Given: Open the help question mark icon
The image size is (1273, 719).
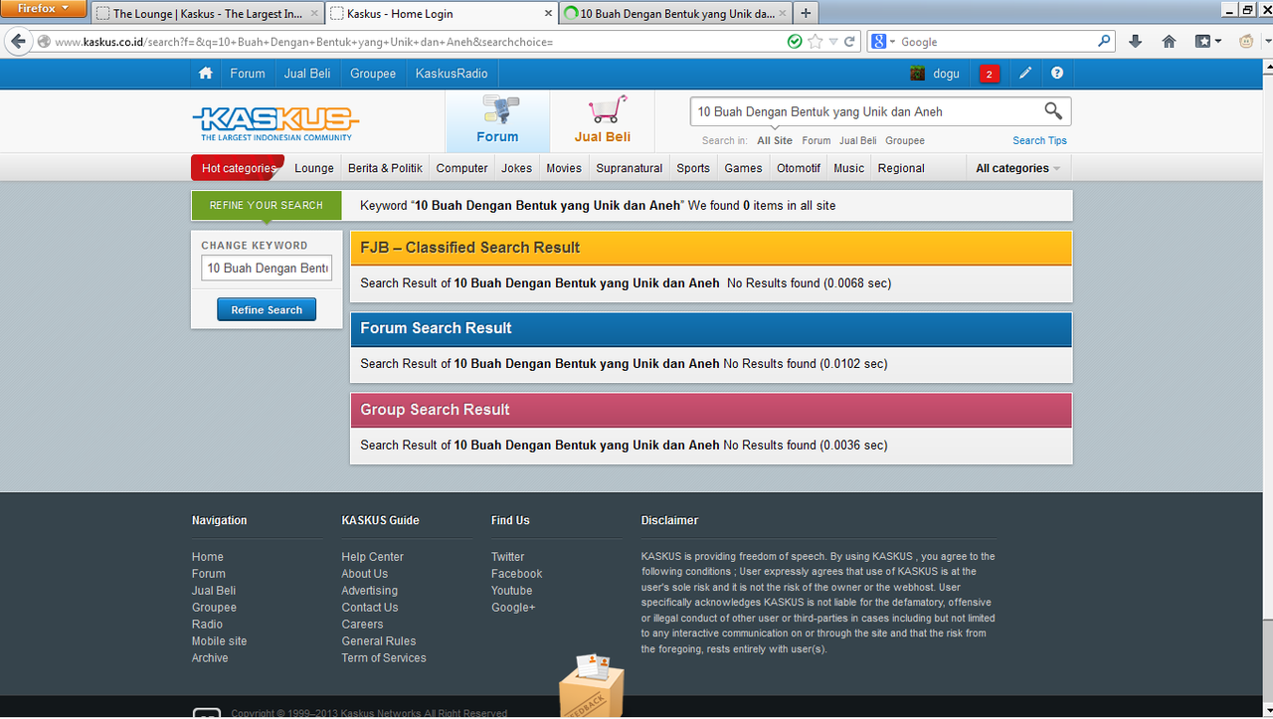Looking at the screenshot, I should 1057,74.
